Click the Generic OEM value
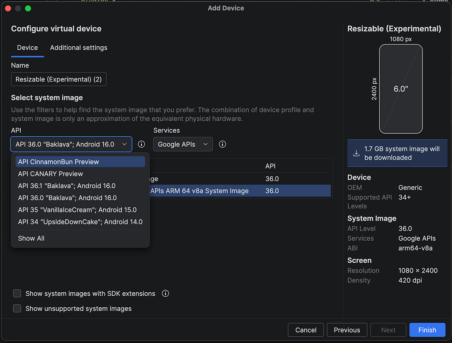 tap(410, 188)
